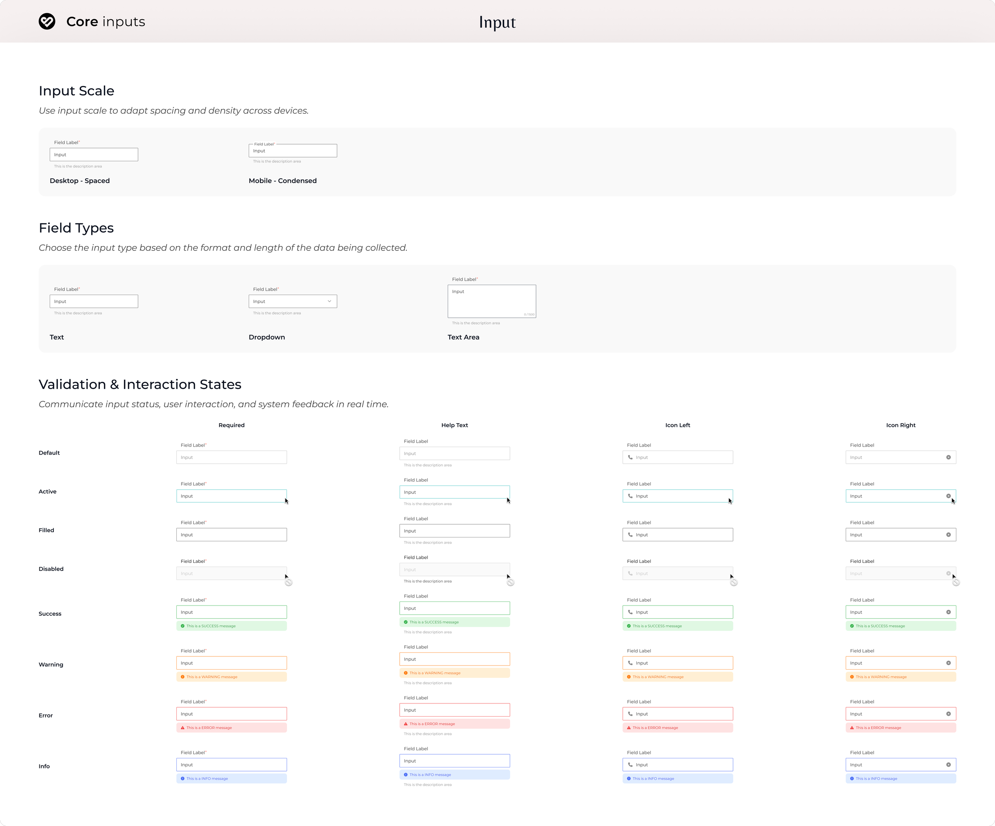The height and width of the screenshot is (826, 995).
Task: Click phone icon in Default Icon Left input
Action: tap(630, 457)
